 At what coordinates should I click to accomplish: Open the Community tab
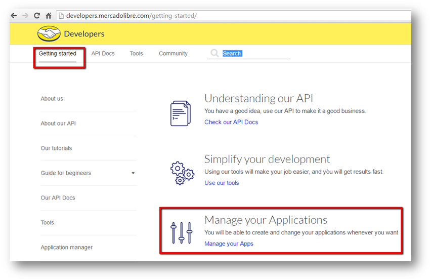173,54
